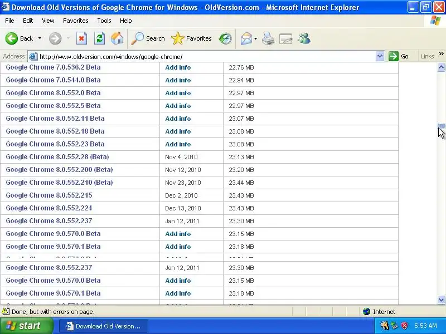Open Google Chrome 8.0.552.0 Beta link
The height and width of the screenshot is (334, 446).
click(x=53, y=93)
